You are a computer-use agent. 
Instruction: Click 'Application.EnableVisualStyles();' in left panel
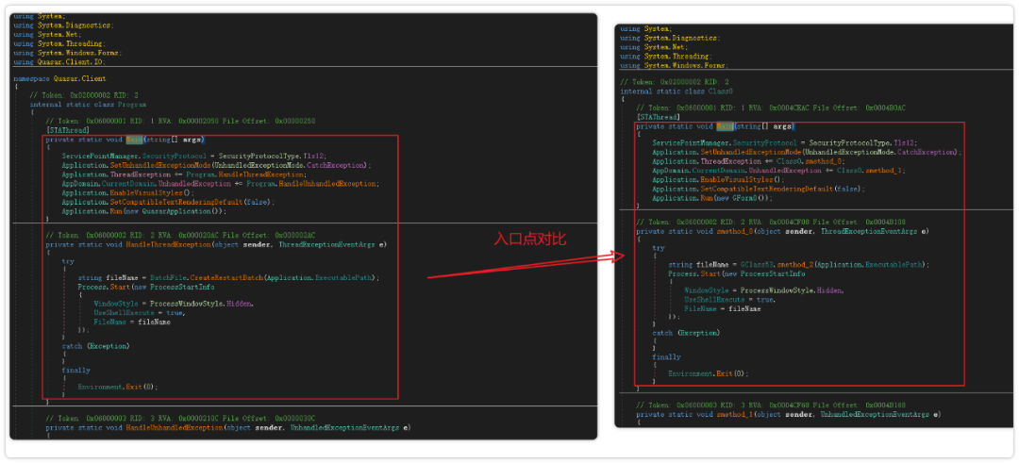128,193
